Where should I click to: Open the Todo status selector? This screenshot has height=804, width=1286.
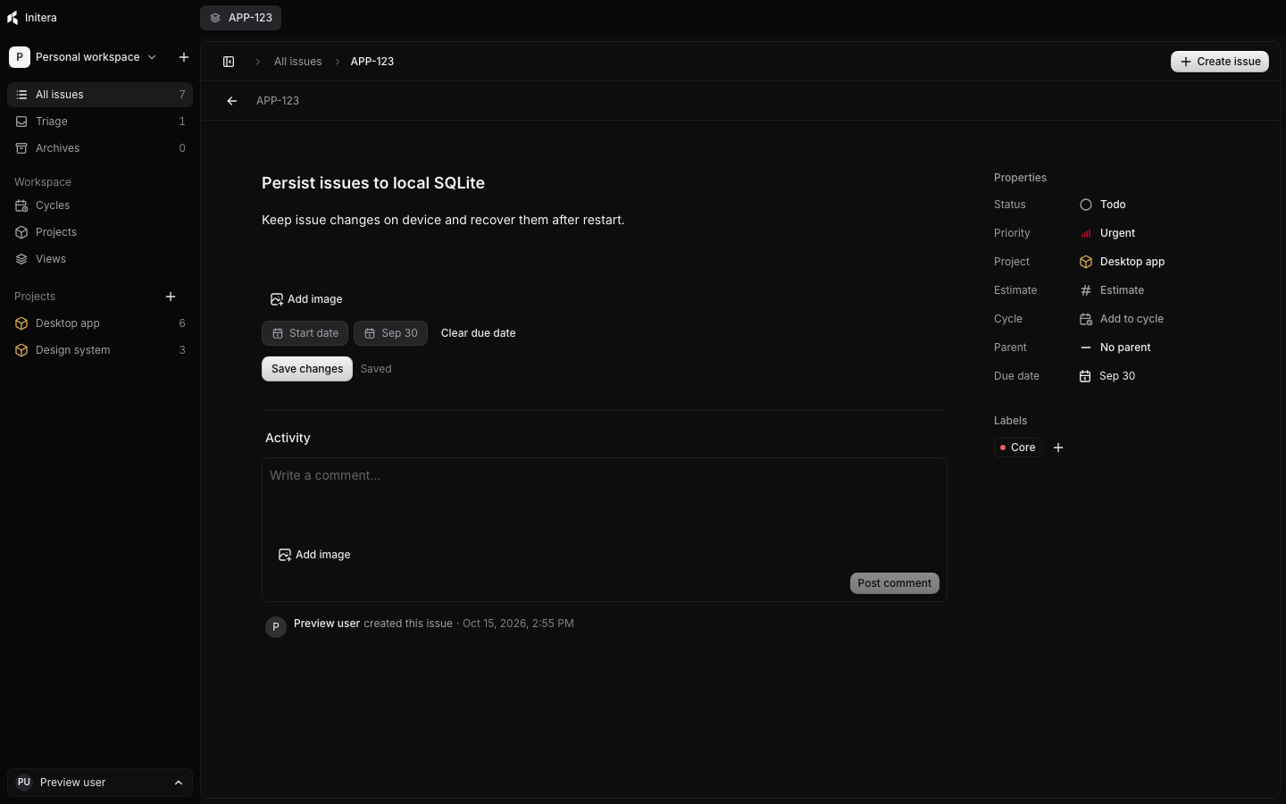[x=1103, y=205]
